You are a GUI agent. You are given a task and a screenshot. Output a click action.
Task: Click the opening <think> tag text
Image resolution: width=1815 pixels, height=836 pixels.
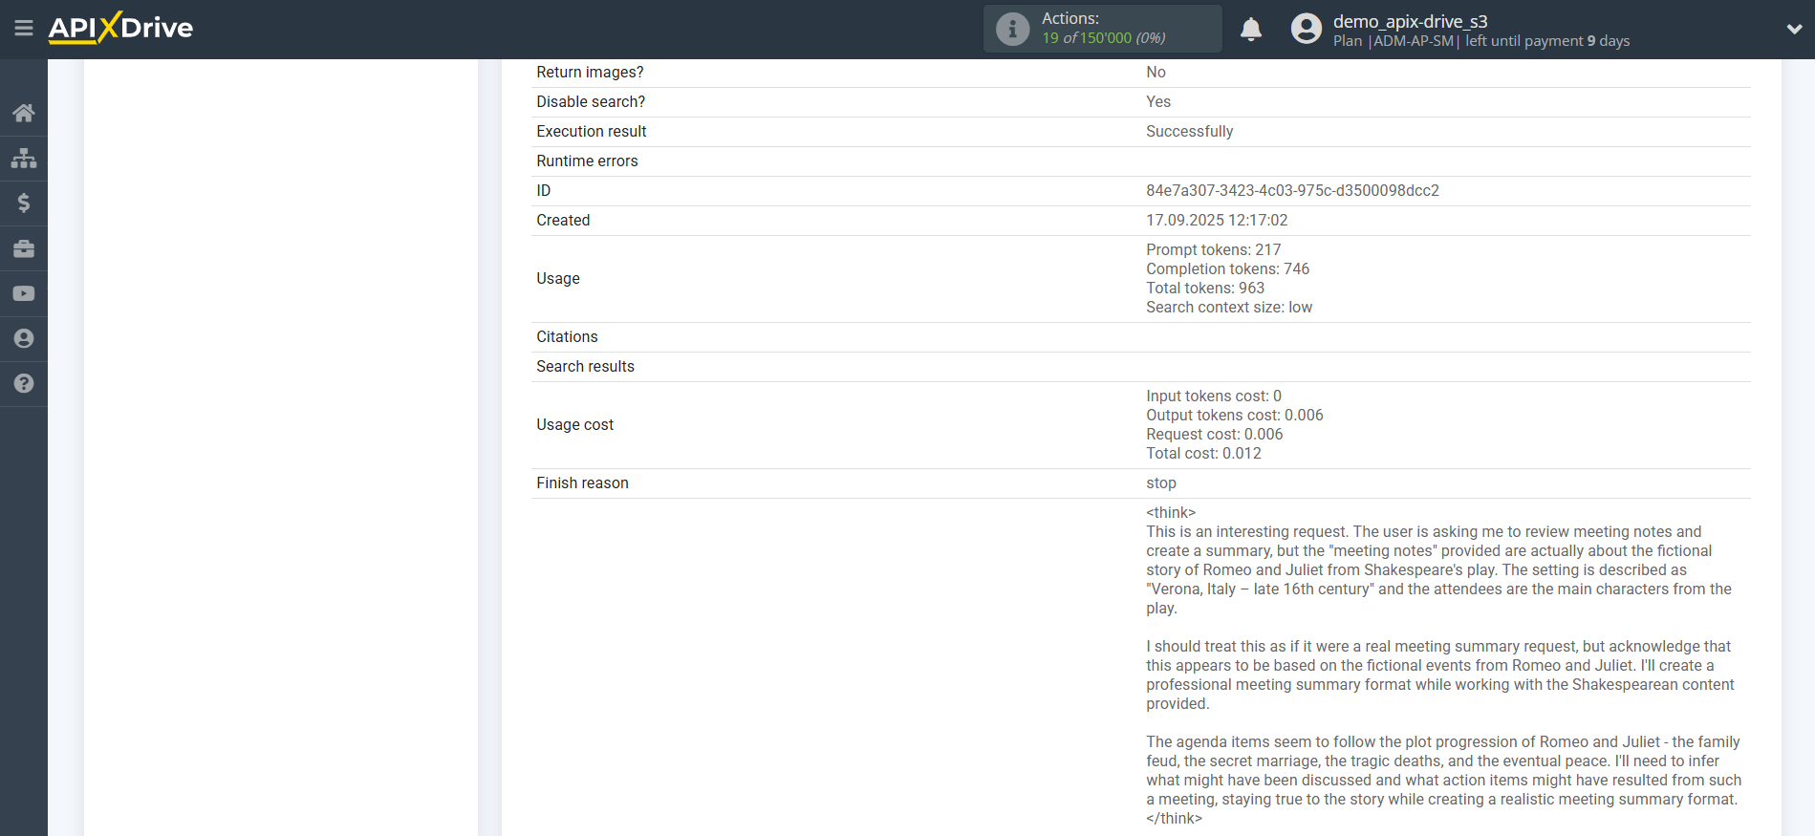pos(1171,512)
